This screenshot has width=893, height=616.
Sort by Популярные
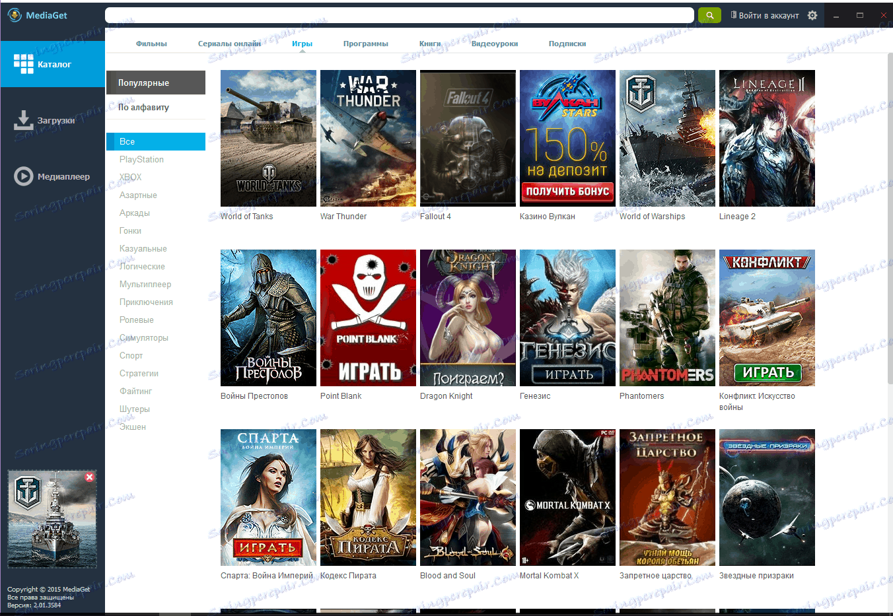pos(156,83)
